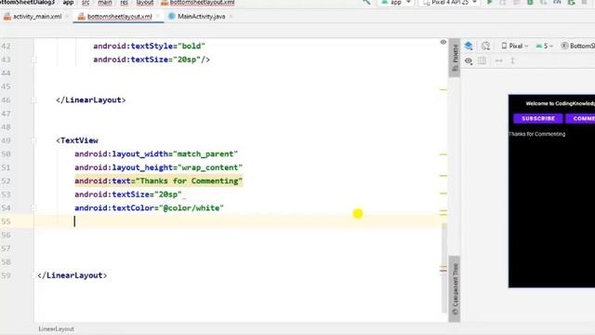Viewport: 595px width, 335px height.
Task: Switch to the MainActivity.java tab
Action: point(201,17)
